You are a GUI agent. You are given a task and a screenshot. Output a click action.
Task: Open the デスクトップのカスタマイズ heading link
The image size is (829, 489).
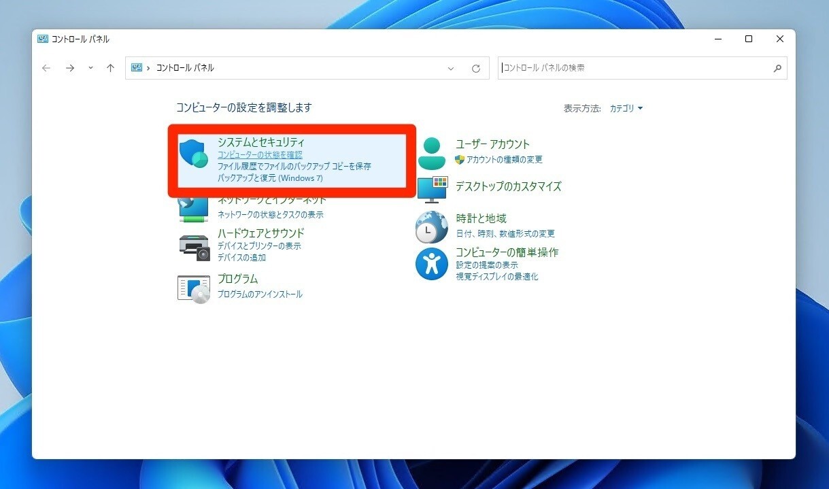tap(509, 186)
